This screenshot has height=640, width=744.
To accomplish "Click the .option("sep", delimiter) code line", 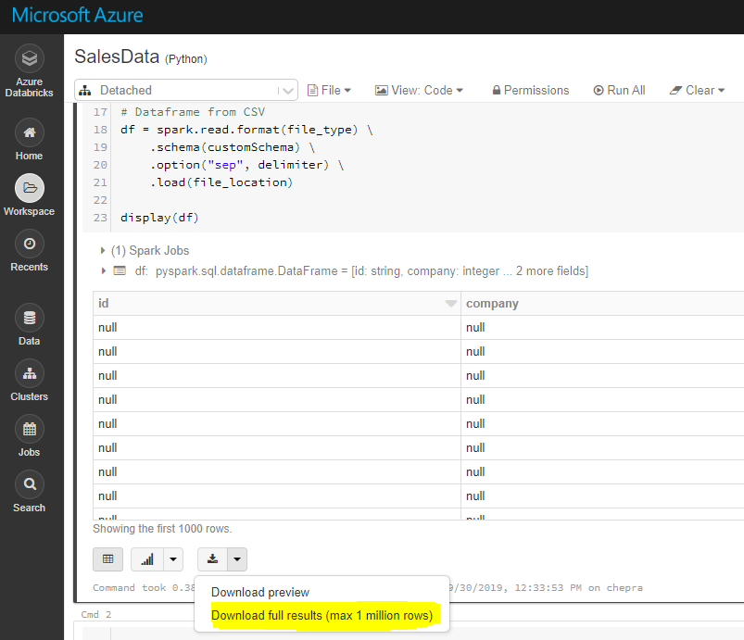I will (246, 165).
